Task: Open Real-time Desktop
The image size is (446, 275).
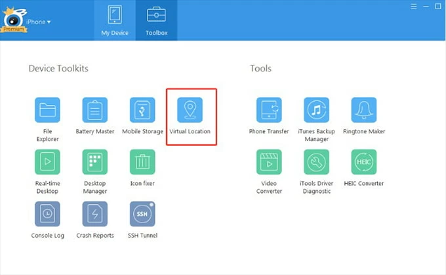Action: 47,162
